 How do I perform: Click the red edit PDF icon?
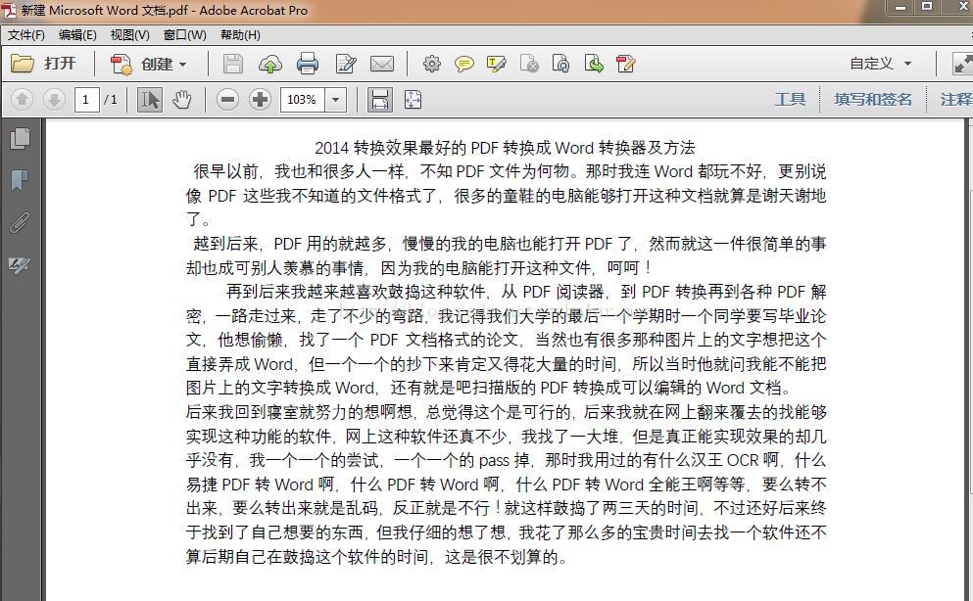click(x=625, y=64)
